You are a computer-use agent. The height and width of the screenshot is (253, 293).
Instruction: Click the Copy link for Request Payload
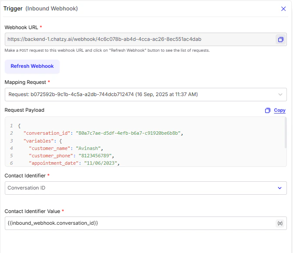280,110
